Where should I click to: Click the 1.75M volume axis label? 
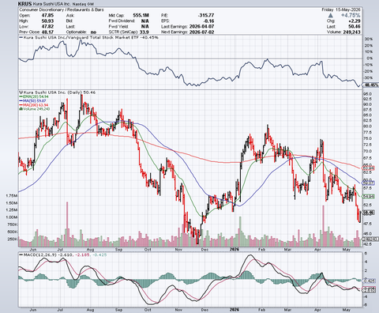coord(11,196)
